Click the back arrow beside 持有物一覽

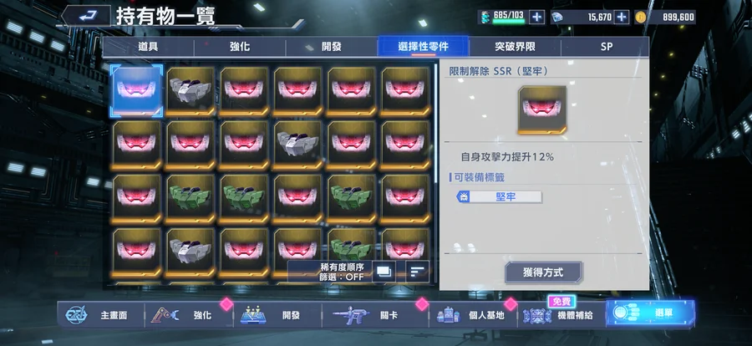tap(86, 17)
